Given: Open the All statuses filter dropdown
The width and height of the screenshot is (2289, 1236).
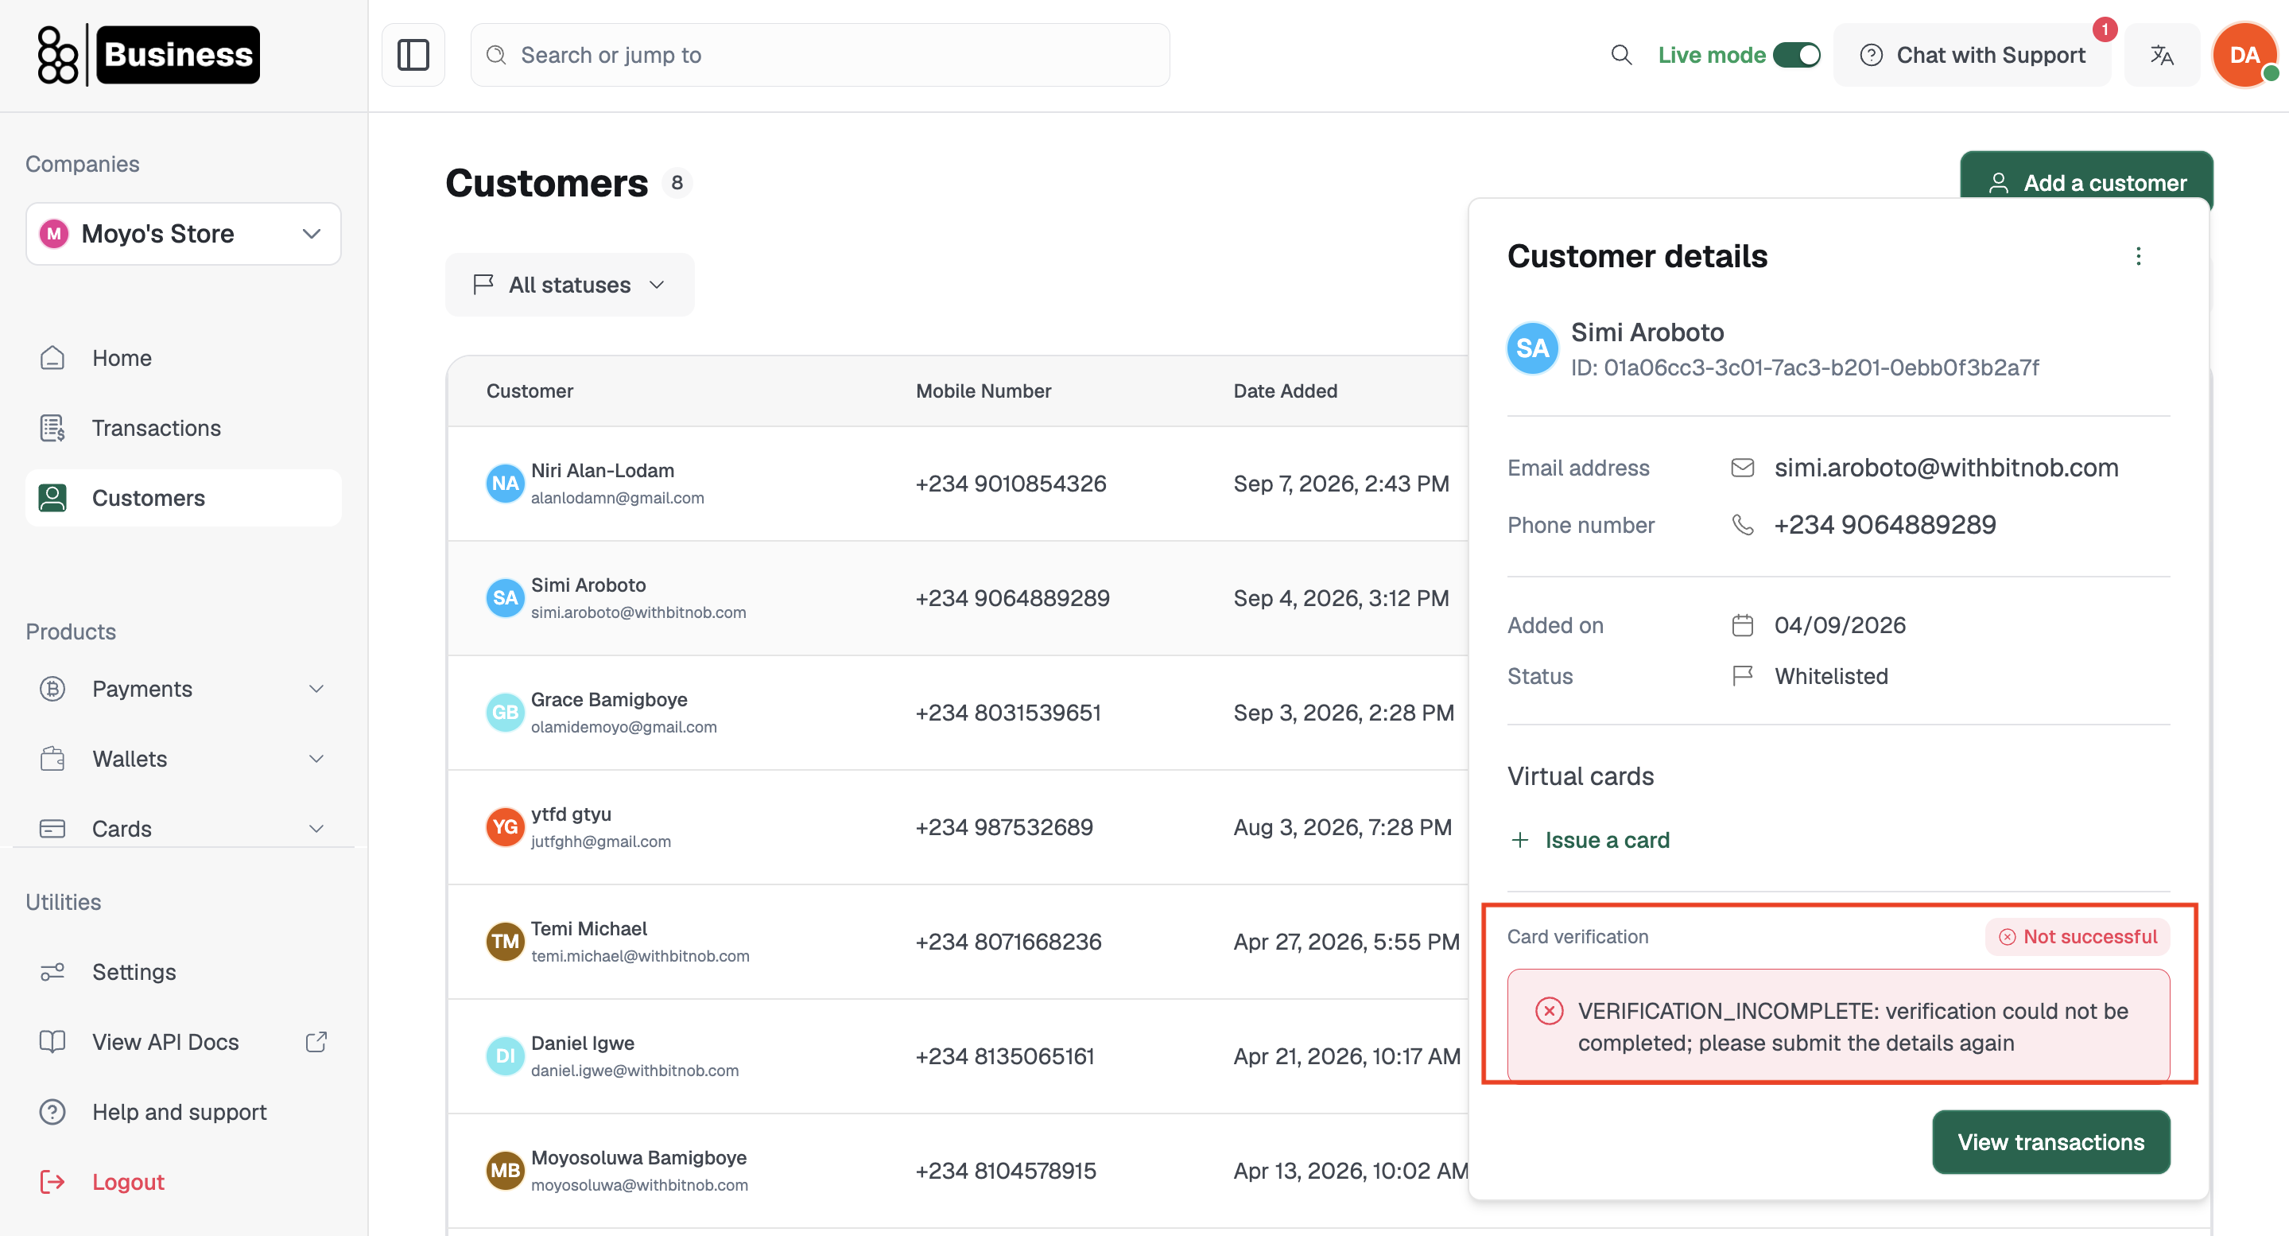Looking at the screenshot, I should [569, 285].
